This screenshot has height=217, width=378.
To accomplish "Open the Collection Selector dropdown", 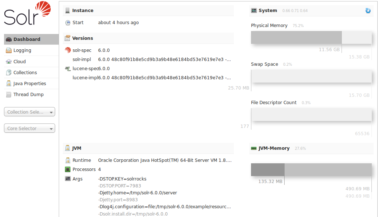I will (29, 112).
